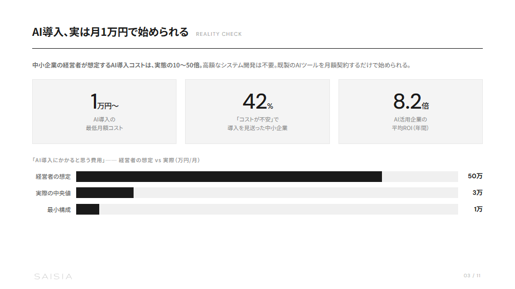The image size is (515, 289).
Task: Click the dark bar for 最小構成
Action: (87, 209)
